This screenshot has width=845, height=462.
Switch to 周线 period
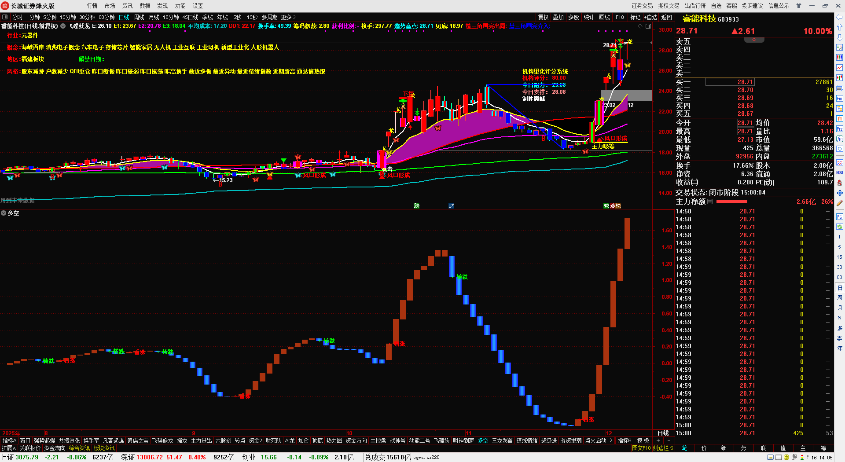(139, 17)
